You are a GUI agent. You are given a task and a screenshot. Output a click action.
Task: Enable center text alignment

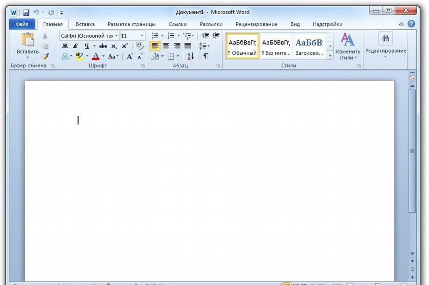tap(166, 46)
